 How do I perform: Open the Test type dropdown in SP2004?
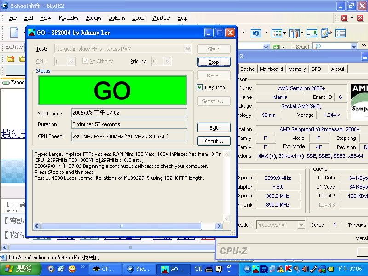[x=188, y=49]
